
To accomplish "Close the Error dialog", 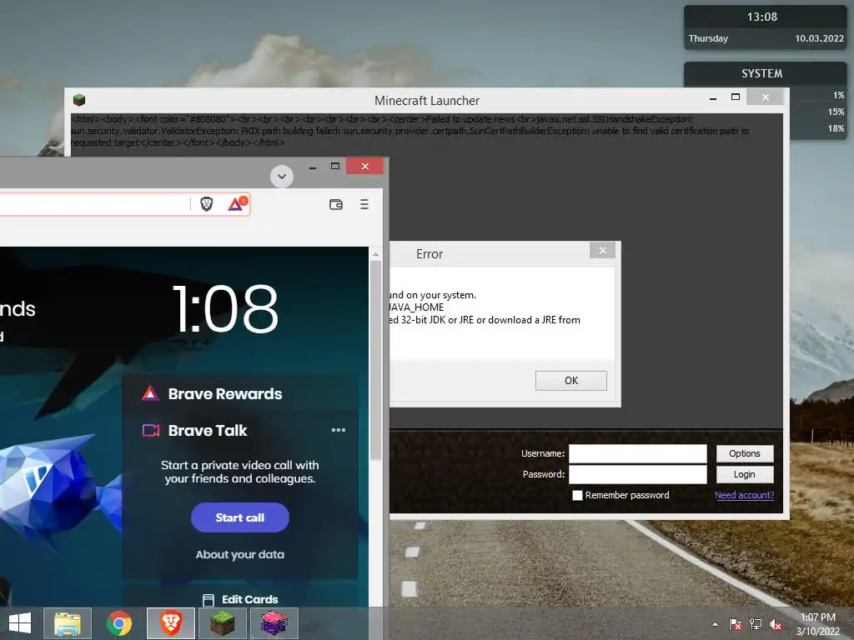I will tap(602, 250).
